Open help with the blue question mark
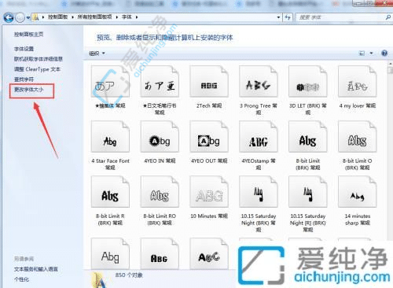This screenshot has width=393, height=288. [384, 54]
